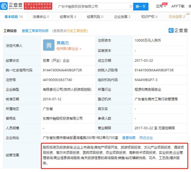This screenshot has width=191, height=172.
Task: Click the 黄 avatar of the legal representative
Action: (x=48, y=45)
